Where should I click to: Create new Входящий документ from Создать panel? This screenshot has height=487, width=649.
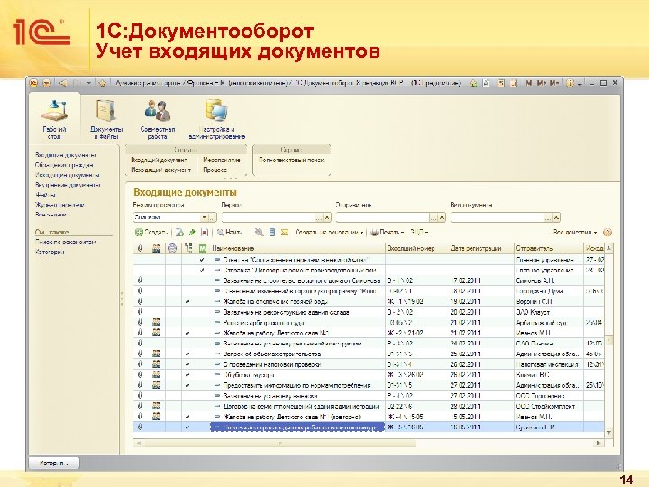[x=160, y=160]
